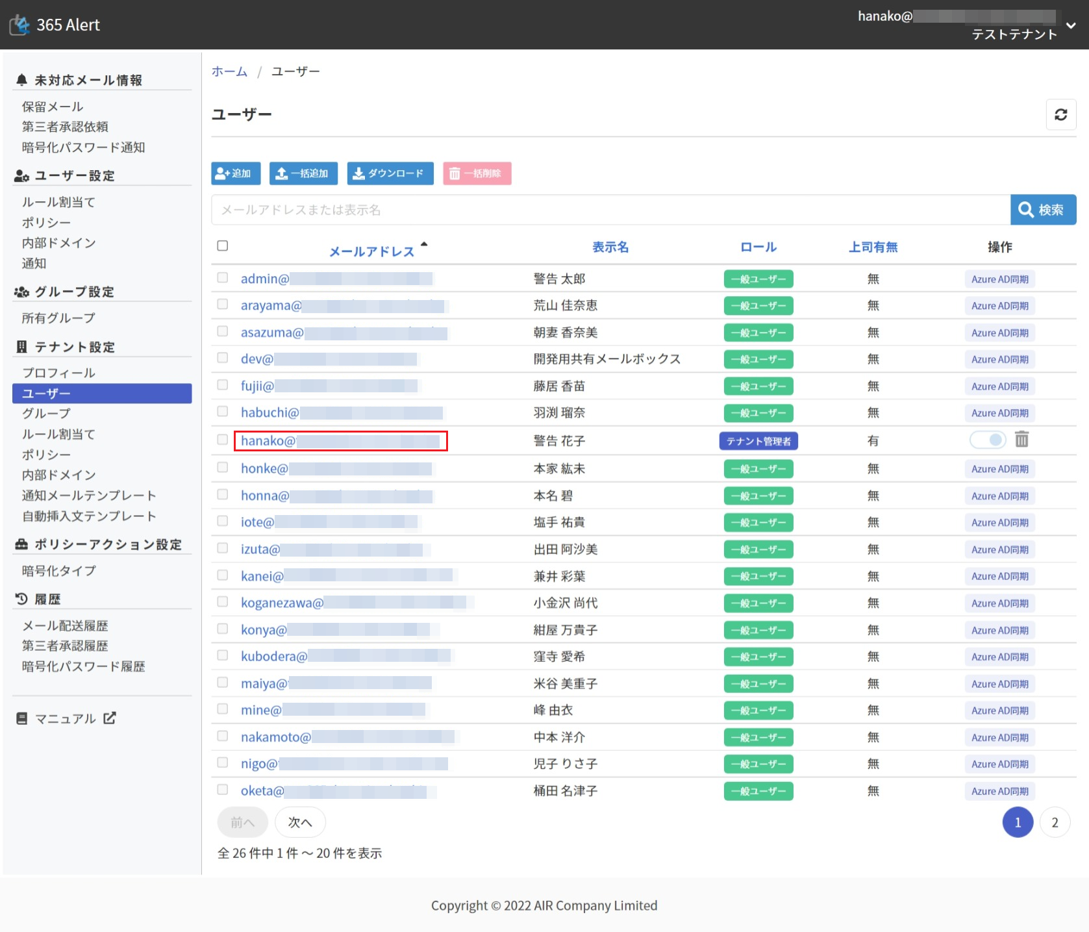Click the refresh icon beside the ユーザー heading
This screenshot has height=932, width=1089.
click(x=1060, y=115)
